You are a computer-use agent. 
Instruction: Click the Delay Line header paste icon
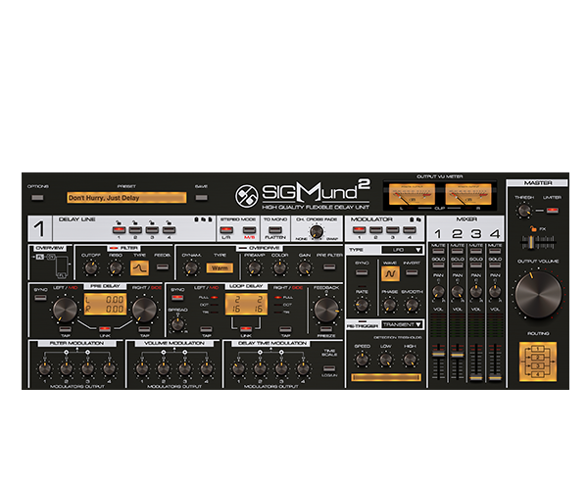point(210,219)
